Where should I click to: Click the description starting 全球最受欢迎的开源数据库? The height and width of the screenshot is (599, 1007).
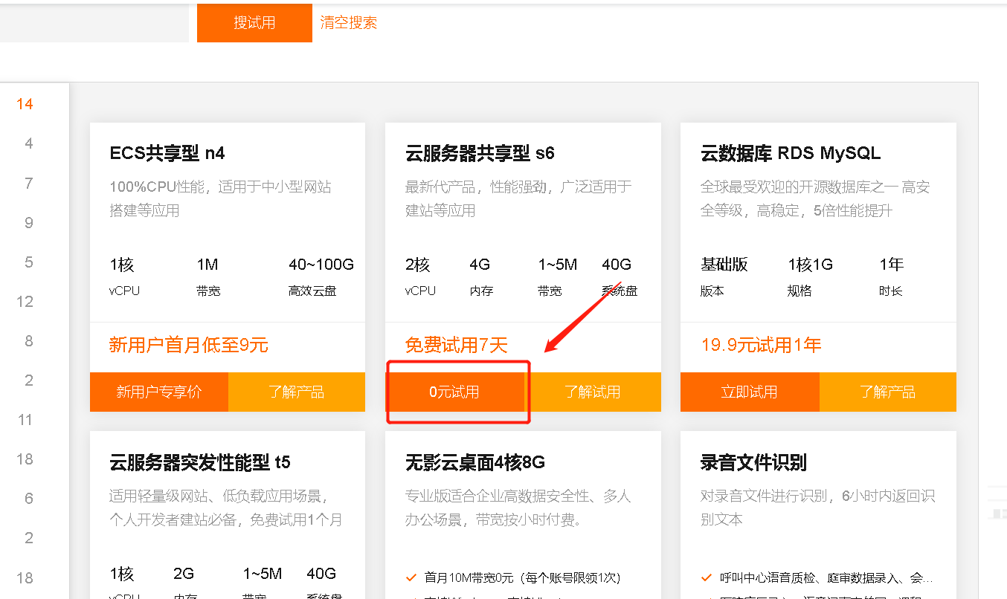[x=815, y=198]
